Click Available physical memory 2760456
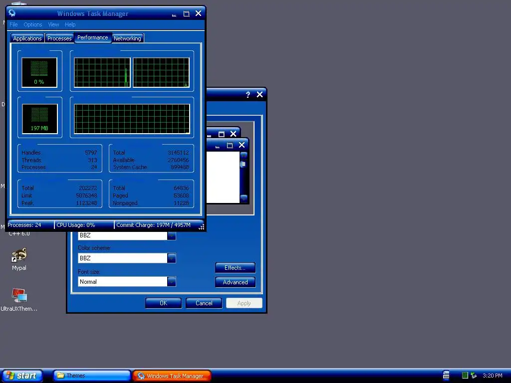 pos(178,160)
